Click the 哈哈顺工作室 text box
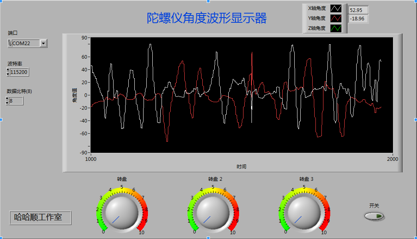 point(40,218)
